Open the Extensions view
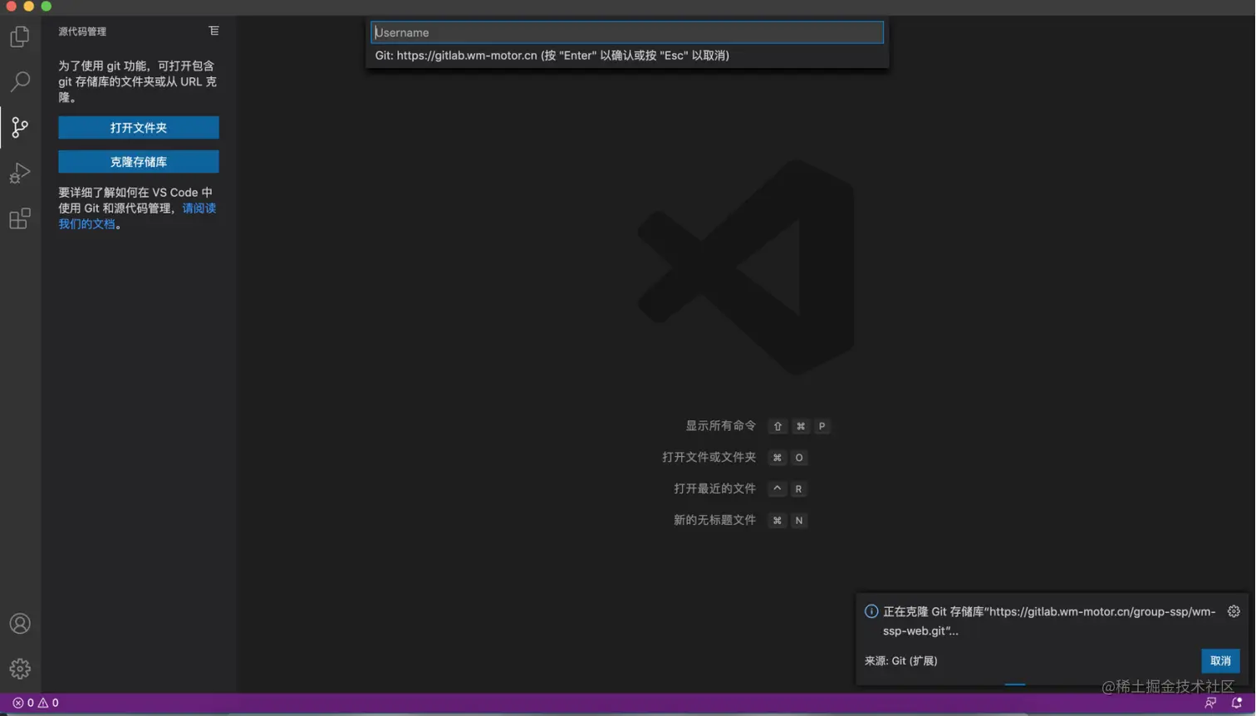1256x716 pixels. [x=20, y=218]
